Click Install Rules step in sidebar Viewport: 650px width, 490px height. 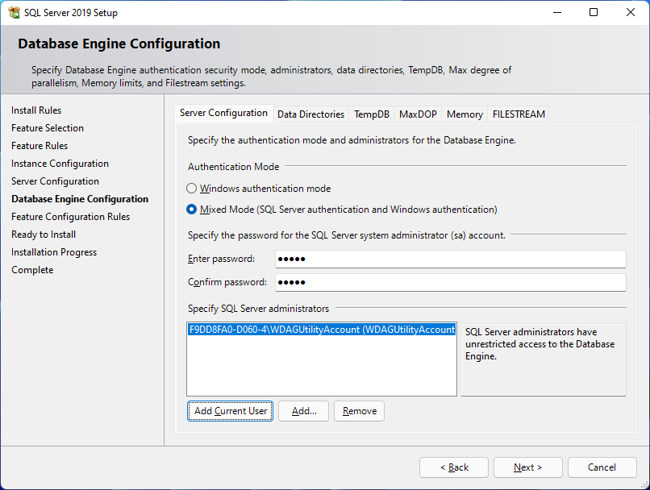[x=36, y=110]
